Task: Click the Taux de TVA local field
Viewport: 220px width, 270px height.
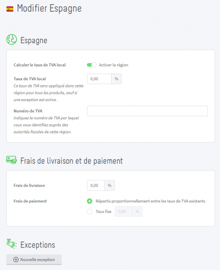Action: coord(99,79)
